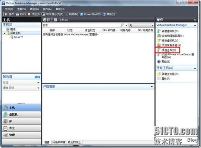Sort by the 状态 column header
The width and height of the screenshot is (201, 148).
[x=70, y=30]
